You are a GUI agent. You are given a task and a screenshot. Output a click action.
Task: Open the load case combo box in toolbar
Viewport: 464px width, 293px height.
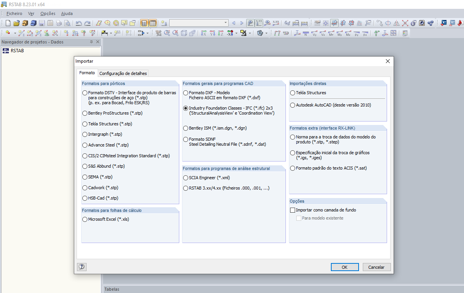[199, 23]
